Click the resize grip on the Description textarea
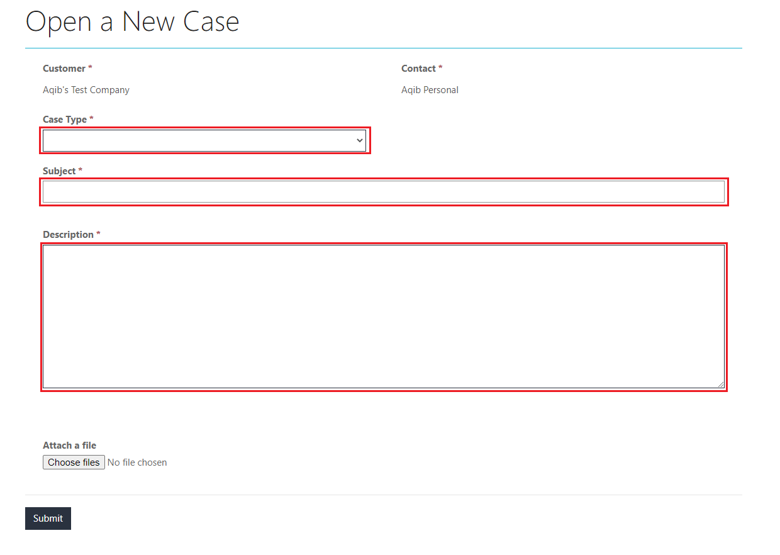The height and width of the screenshot is (555, 780). click(x=721, y=383)
